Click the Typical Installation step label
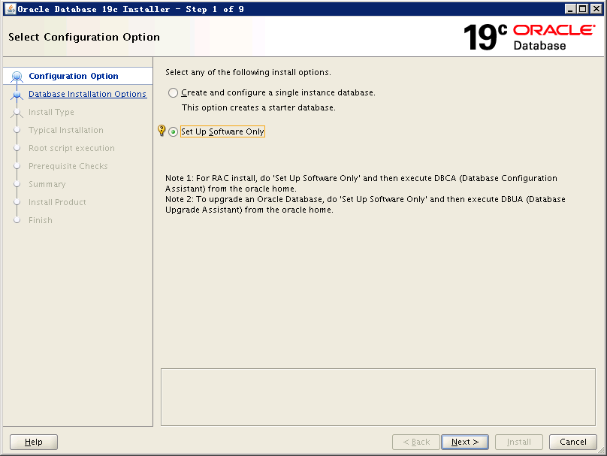The image size is (607, 456). point(66,130)
